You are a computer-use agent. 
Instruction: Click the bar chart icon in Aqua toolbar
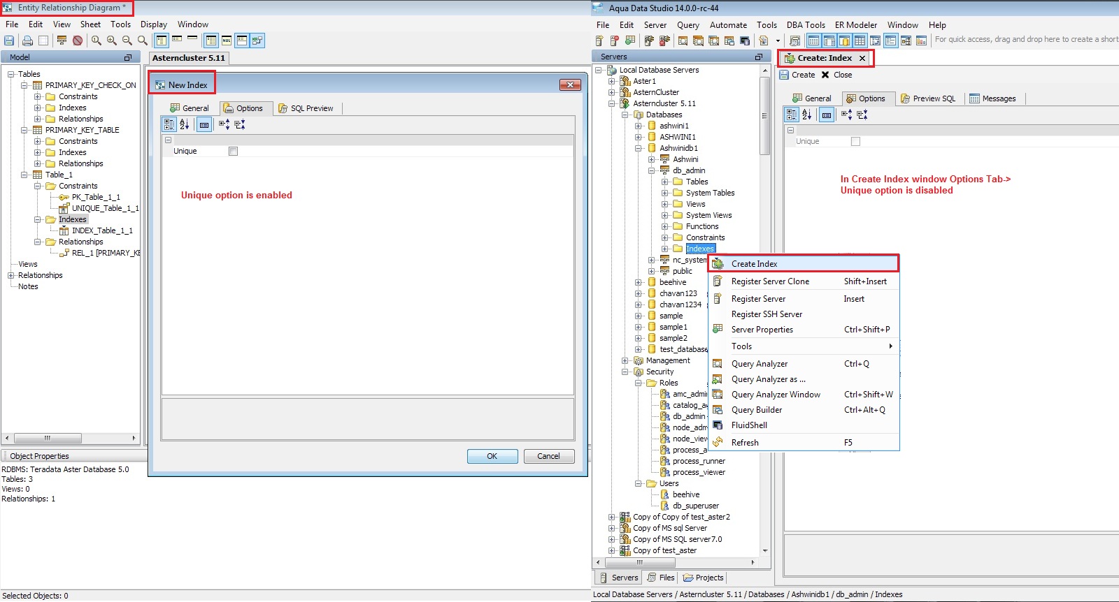tap(921, 41)
